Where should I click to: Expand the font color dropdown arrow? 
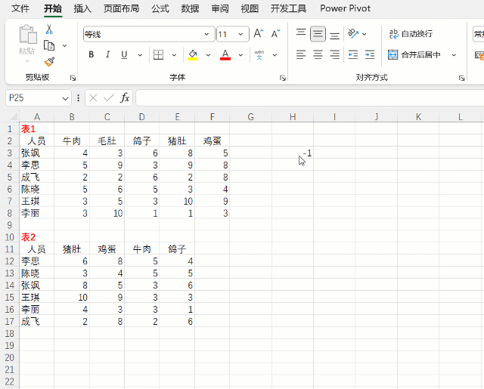tap(240, 55)
